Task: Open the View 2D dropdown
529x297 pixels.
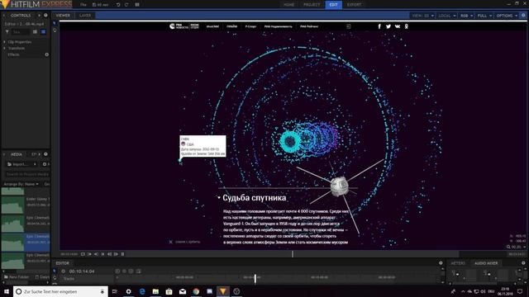Action: point(422,16)
